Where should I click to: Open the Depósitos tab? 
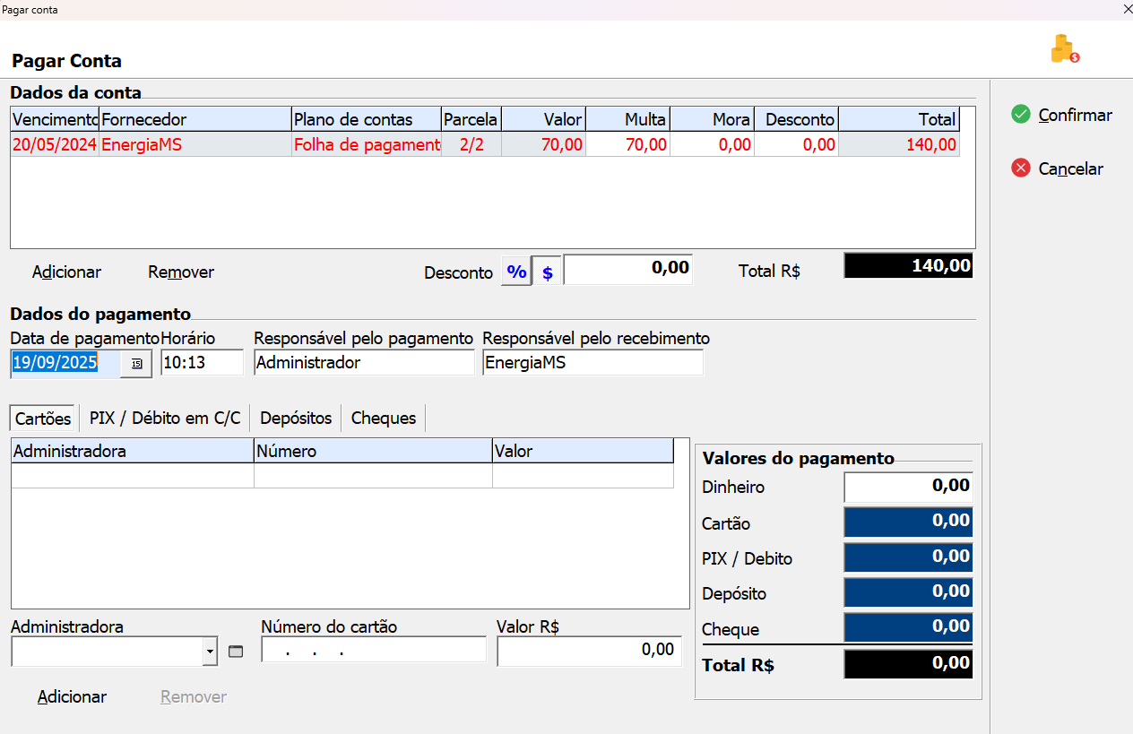tap(296, 418)
